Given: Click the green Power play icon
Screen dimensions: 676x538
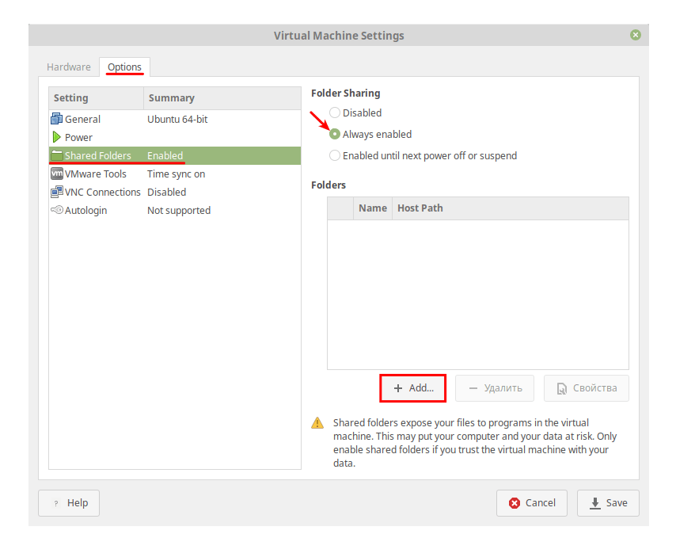Looking at the screenshot, I should [x=56, y=137].
